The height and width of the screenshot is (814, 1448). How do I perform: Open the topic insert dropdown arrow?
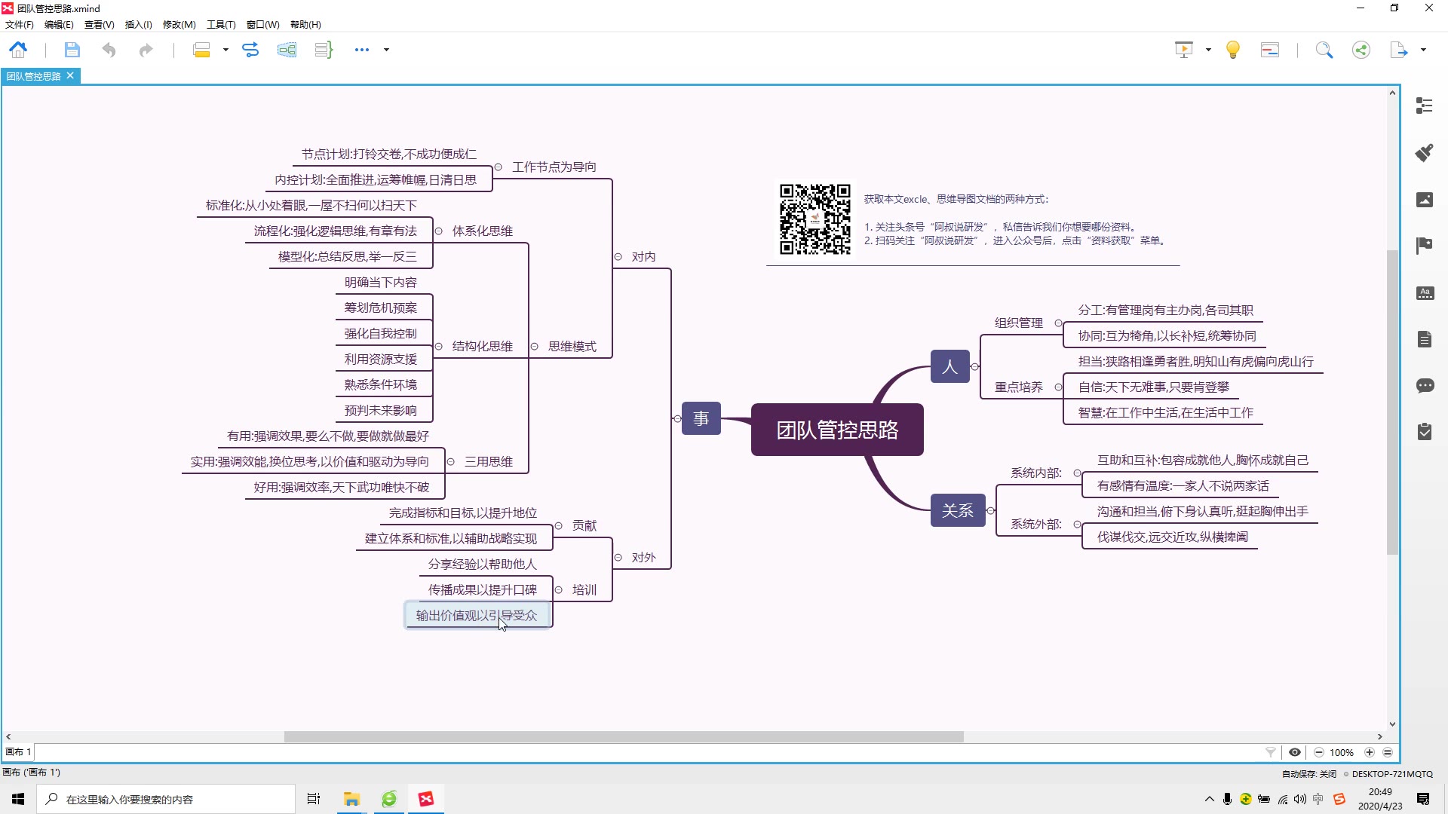click(x=225, y=50)
